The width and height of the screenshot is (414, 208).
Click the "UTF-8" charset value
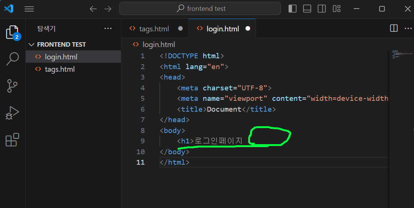click(252, 88)
